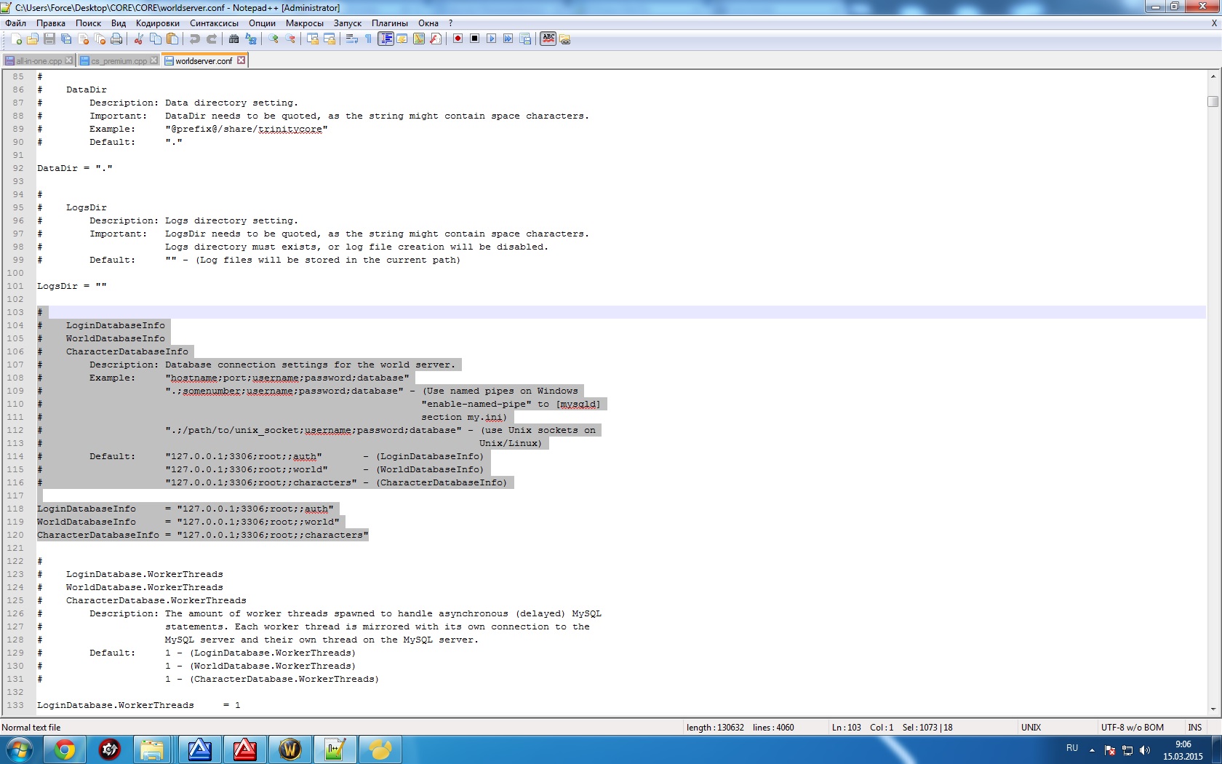Image resolution: width=1222 pixels, height=764 pixels.
Task: Click the Paste toolbar icon
Action: pyautogui.click(x=172, y=39)
